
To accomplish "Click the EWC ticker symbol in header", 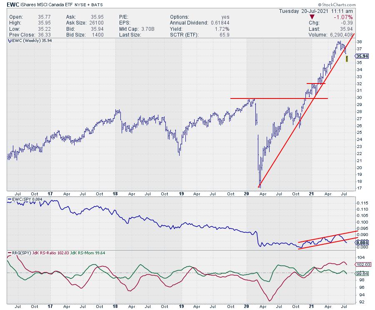I will tap(12, 5).
